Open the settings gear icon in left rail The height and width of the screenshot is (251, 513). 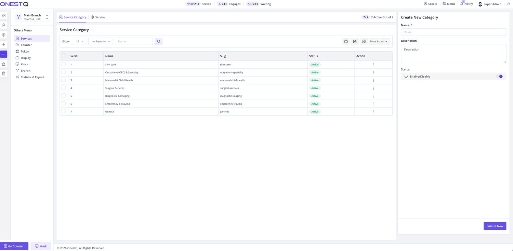pos(4,35)
